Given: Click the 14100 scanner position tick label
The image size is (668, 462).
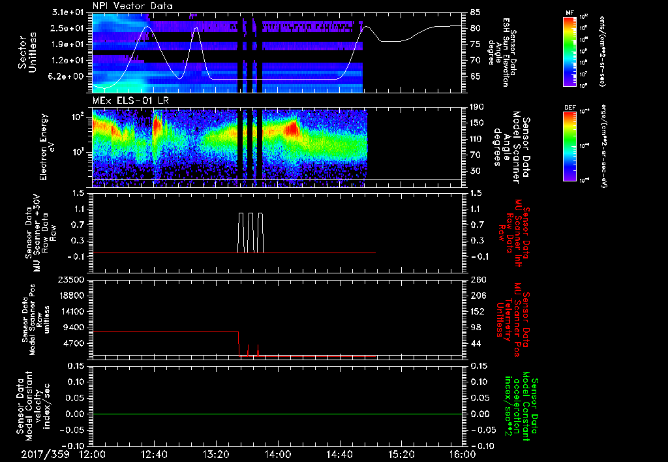Looking at the screenshot, I should [72, 311].
